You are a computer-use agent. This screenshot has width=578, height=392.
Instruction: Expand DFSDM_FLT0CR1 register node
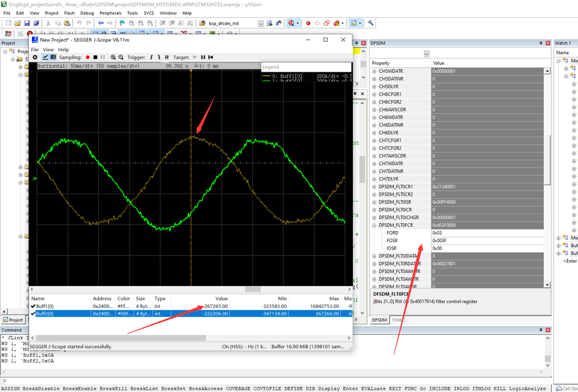click(374, 186)
